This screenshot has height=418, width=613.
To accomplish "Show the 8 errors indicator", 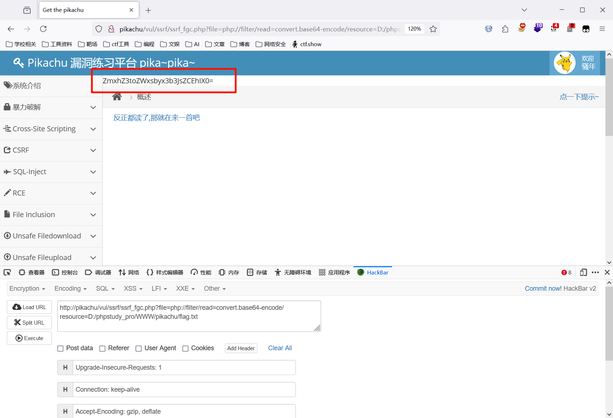I will 567,272.
